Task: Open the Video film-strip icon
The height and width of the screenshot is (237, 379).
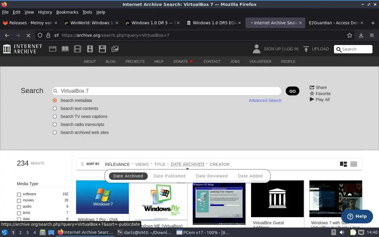Action: point(78,49)
